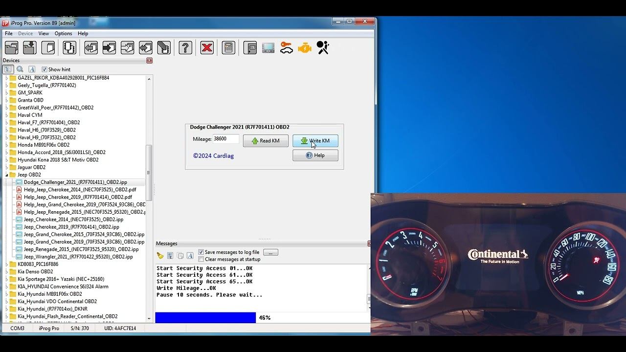Screen dimensions: 626x352
Task: Open the Help menu
Action: click(x=83, y=33)
